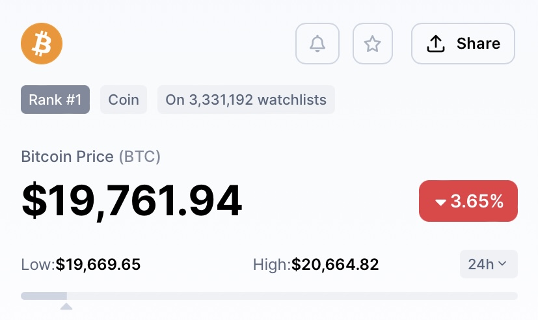Toggle the star watchlist favorite button
This screenshot has height=320, width=538.
coord(373,44)
